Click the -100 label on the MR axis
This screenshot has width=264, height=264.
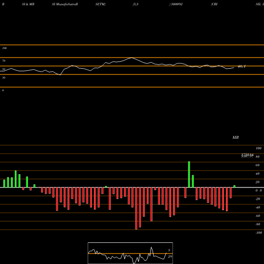pyautogui.click(x=259, y=233)
